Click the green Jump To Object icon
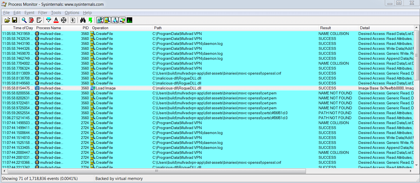Viewport: 420px width, 183px height. tap(90, 20)
